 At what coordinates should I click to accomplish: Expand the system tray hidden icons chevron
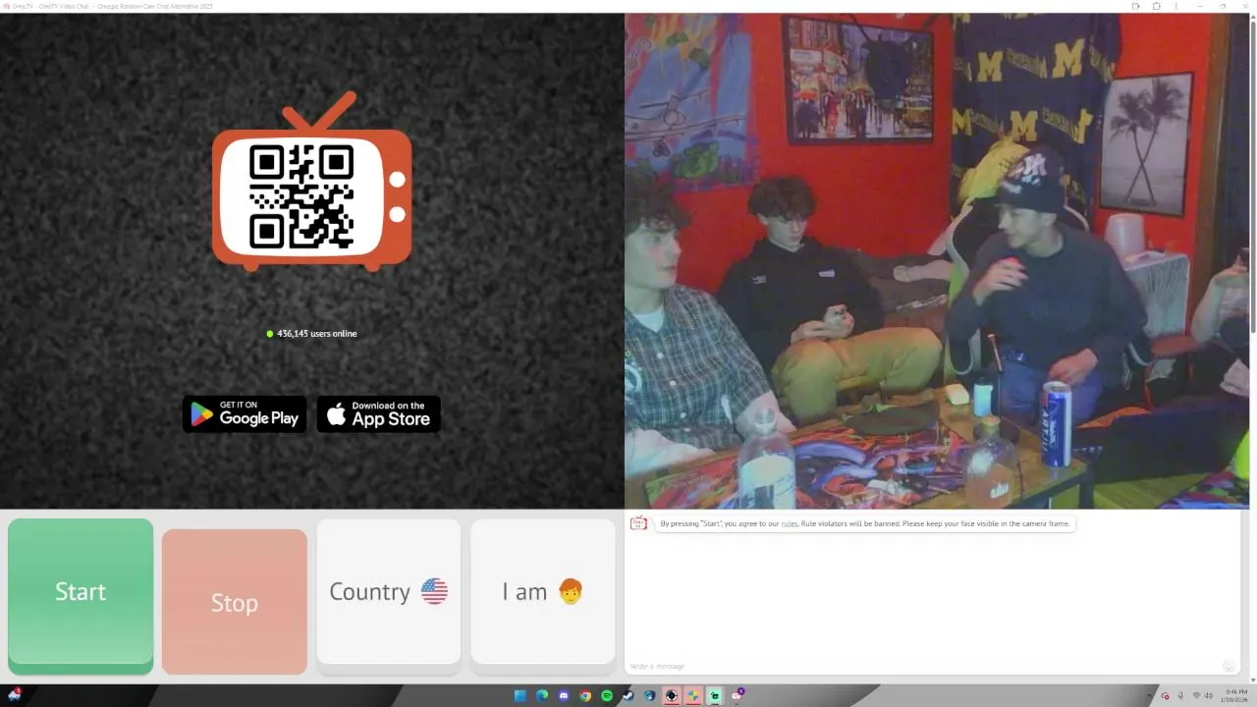pyautogui.click(x=1150, y=696)
